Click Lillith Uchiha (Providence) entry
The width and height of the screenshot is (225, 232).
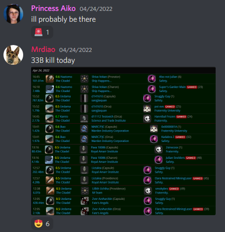(x=109, y=188)
